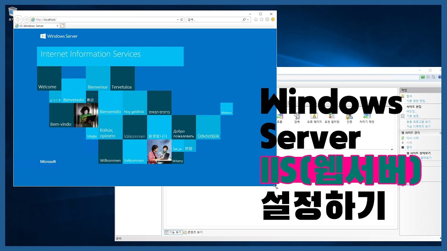Click the smiley feedback icon

click(x=273, y=20)
